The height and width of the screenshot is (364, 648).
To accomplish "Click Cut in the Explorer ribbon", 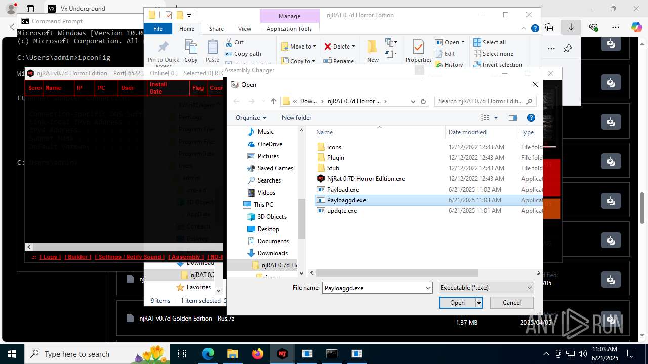I will (x=234, y=42).
